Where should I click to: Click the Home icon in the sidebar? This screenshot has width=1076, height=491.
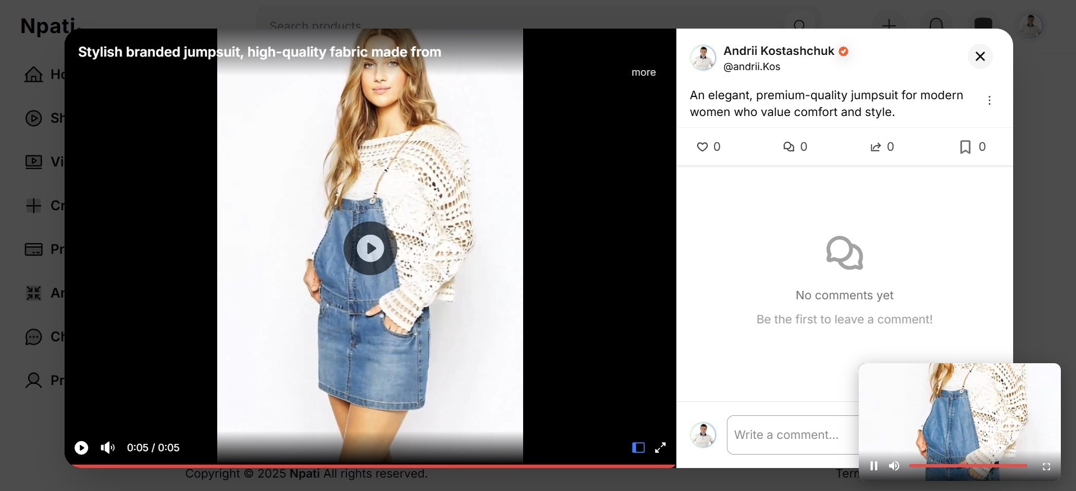pyautogui.click(x=34, y=74)
